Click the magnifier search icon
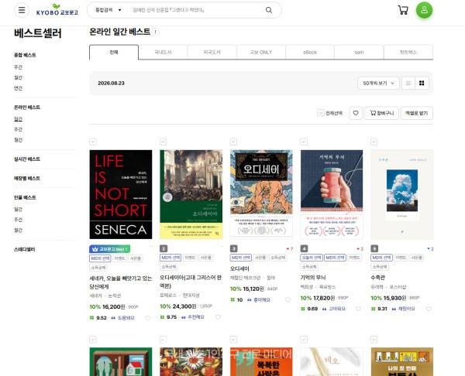 [x=269, y=10]
